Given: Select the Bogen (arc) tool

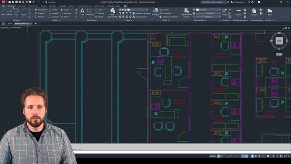Looking at the screenshot, I should click(24, 12).
